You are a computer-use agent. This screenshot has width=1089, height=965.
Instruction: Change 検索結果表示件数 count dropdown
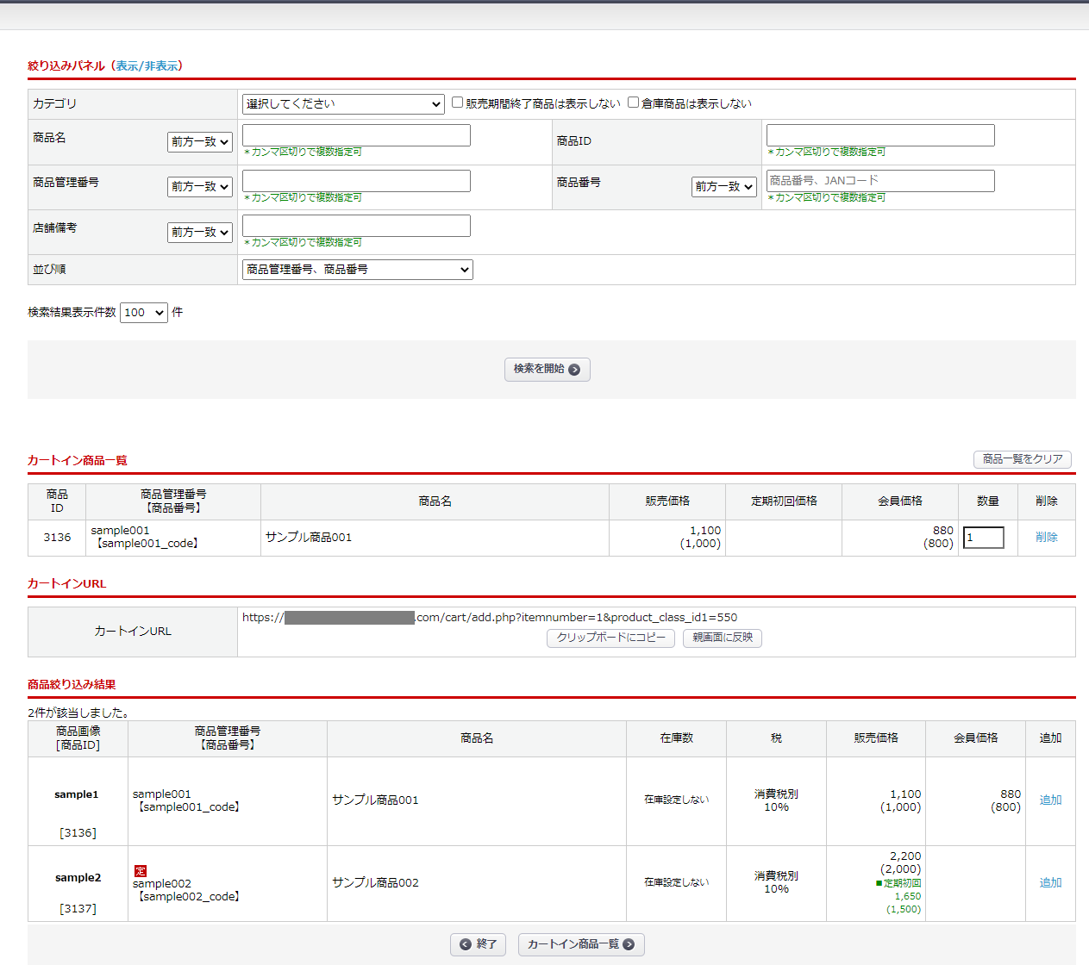click(143, 313)
